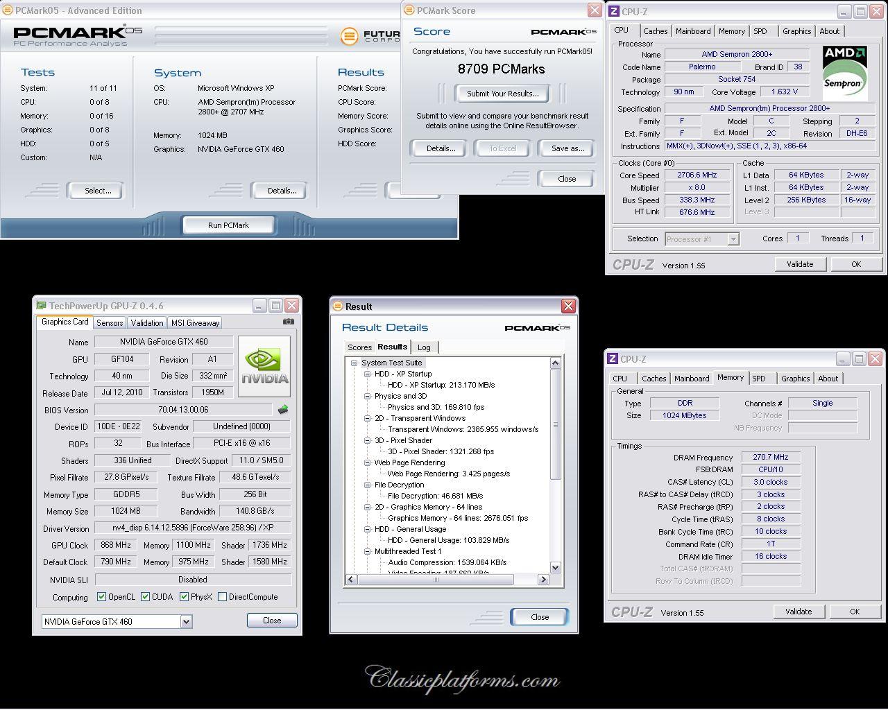Click the horizontal scrollbar thumb in Result tree

(x=436, y=579)
